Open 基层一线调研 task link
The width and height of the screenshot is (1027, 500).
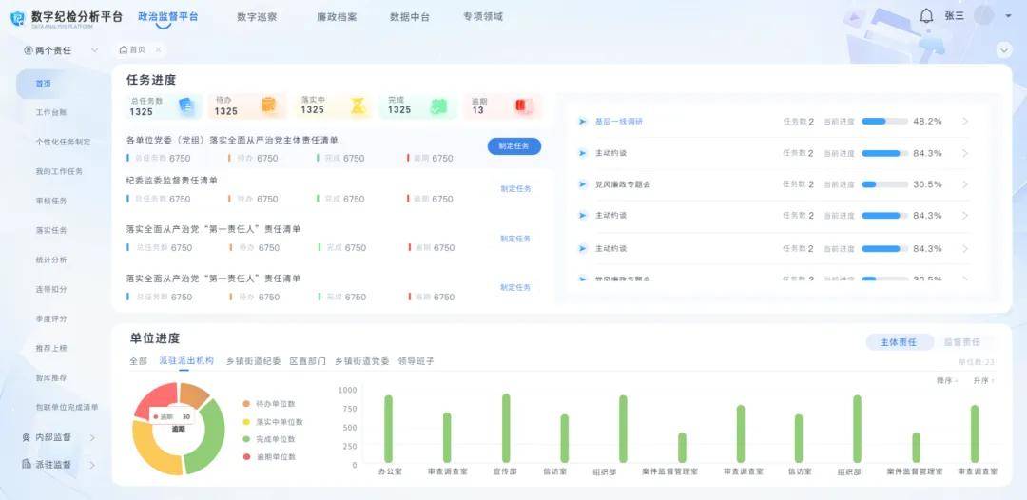pos(619,122)
